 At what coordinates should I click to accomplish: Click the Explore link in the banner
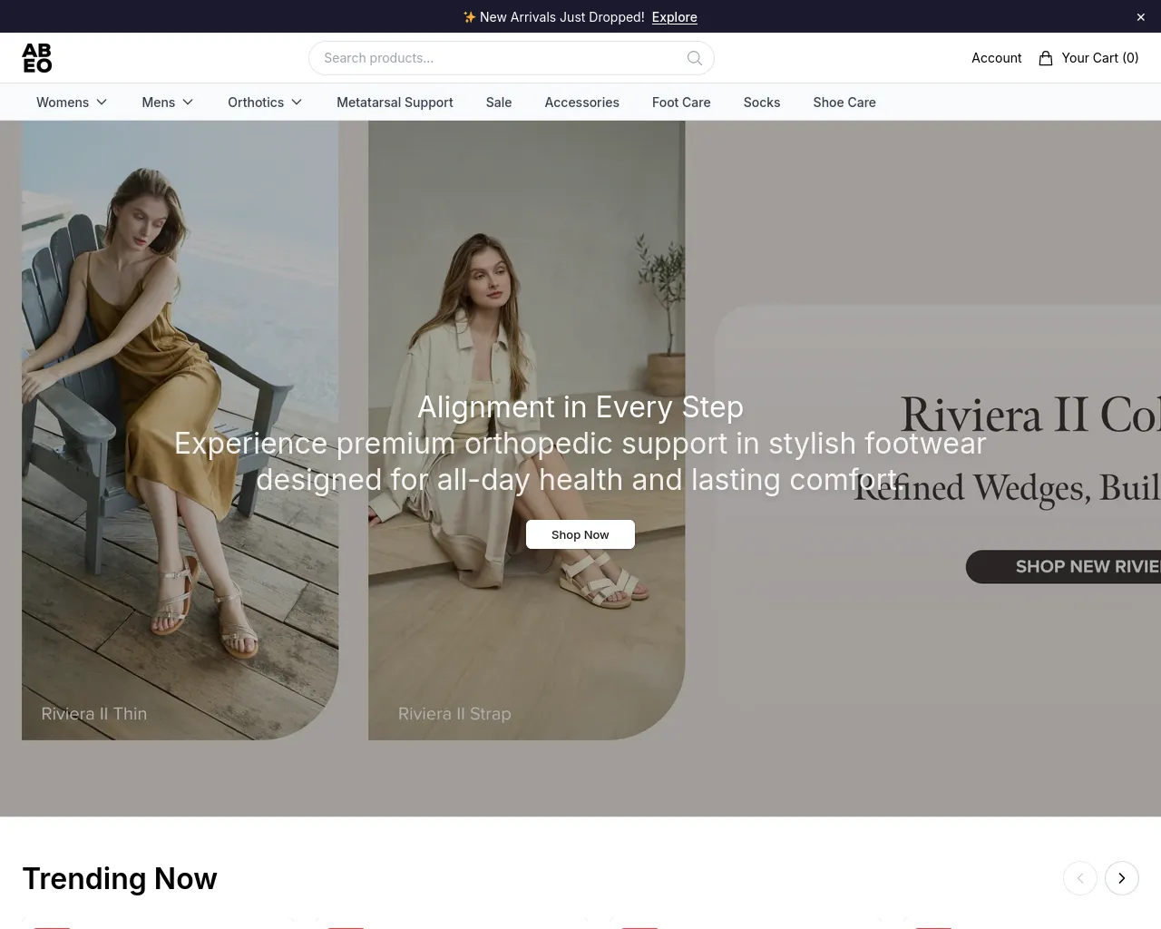pos(675,17)
